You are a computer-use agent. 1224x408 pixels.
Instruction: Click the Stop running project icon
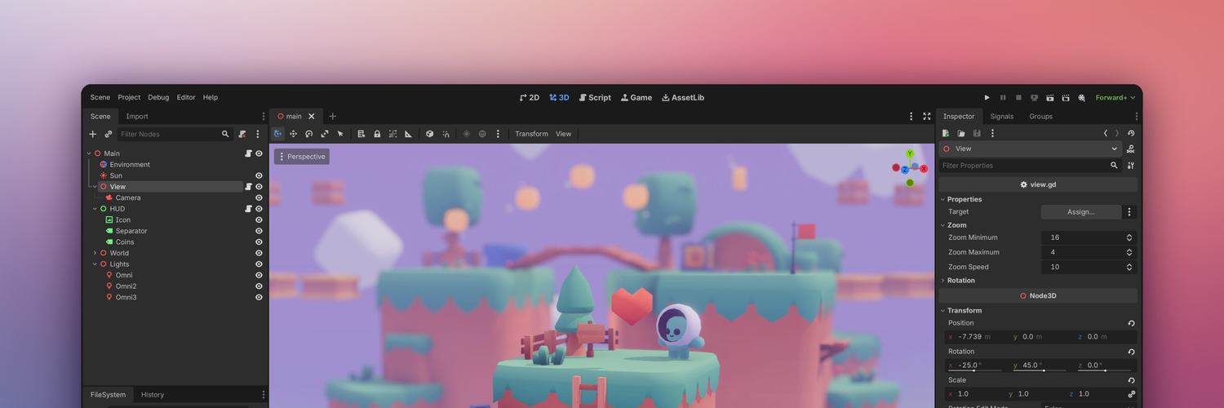click(1018, 97)
